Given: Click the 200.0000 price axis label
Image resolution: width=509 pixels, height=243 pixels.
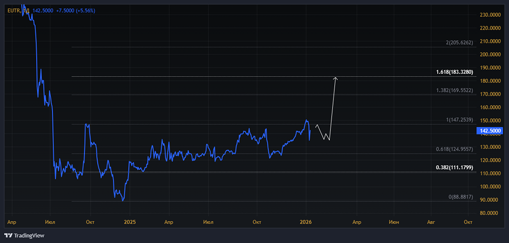Looking at the screenshot, I should tap(491, 54).
